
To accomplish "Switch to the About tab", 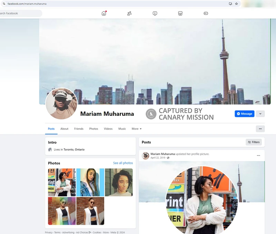I will click(64, 129).
